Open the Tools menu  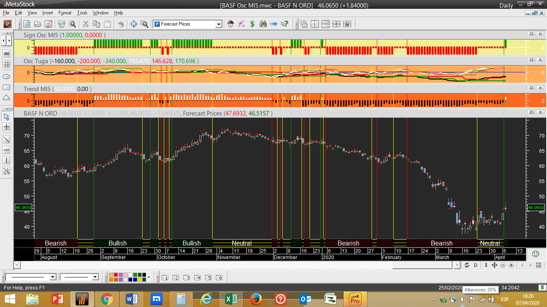pos(82,13)
